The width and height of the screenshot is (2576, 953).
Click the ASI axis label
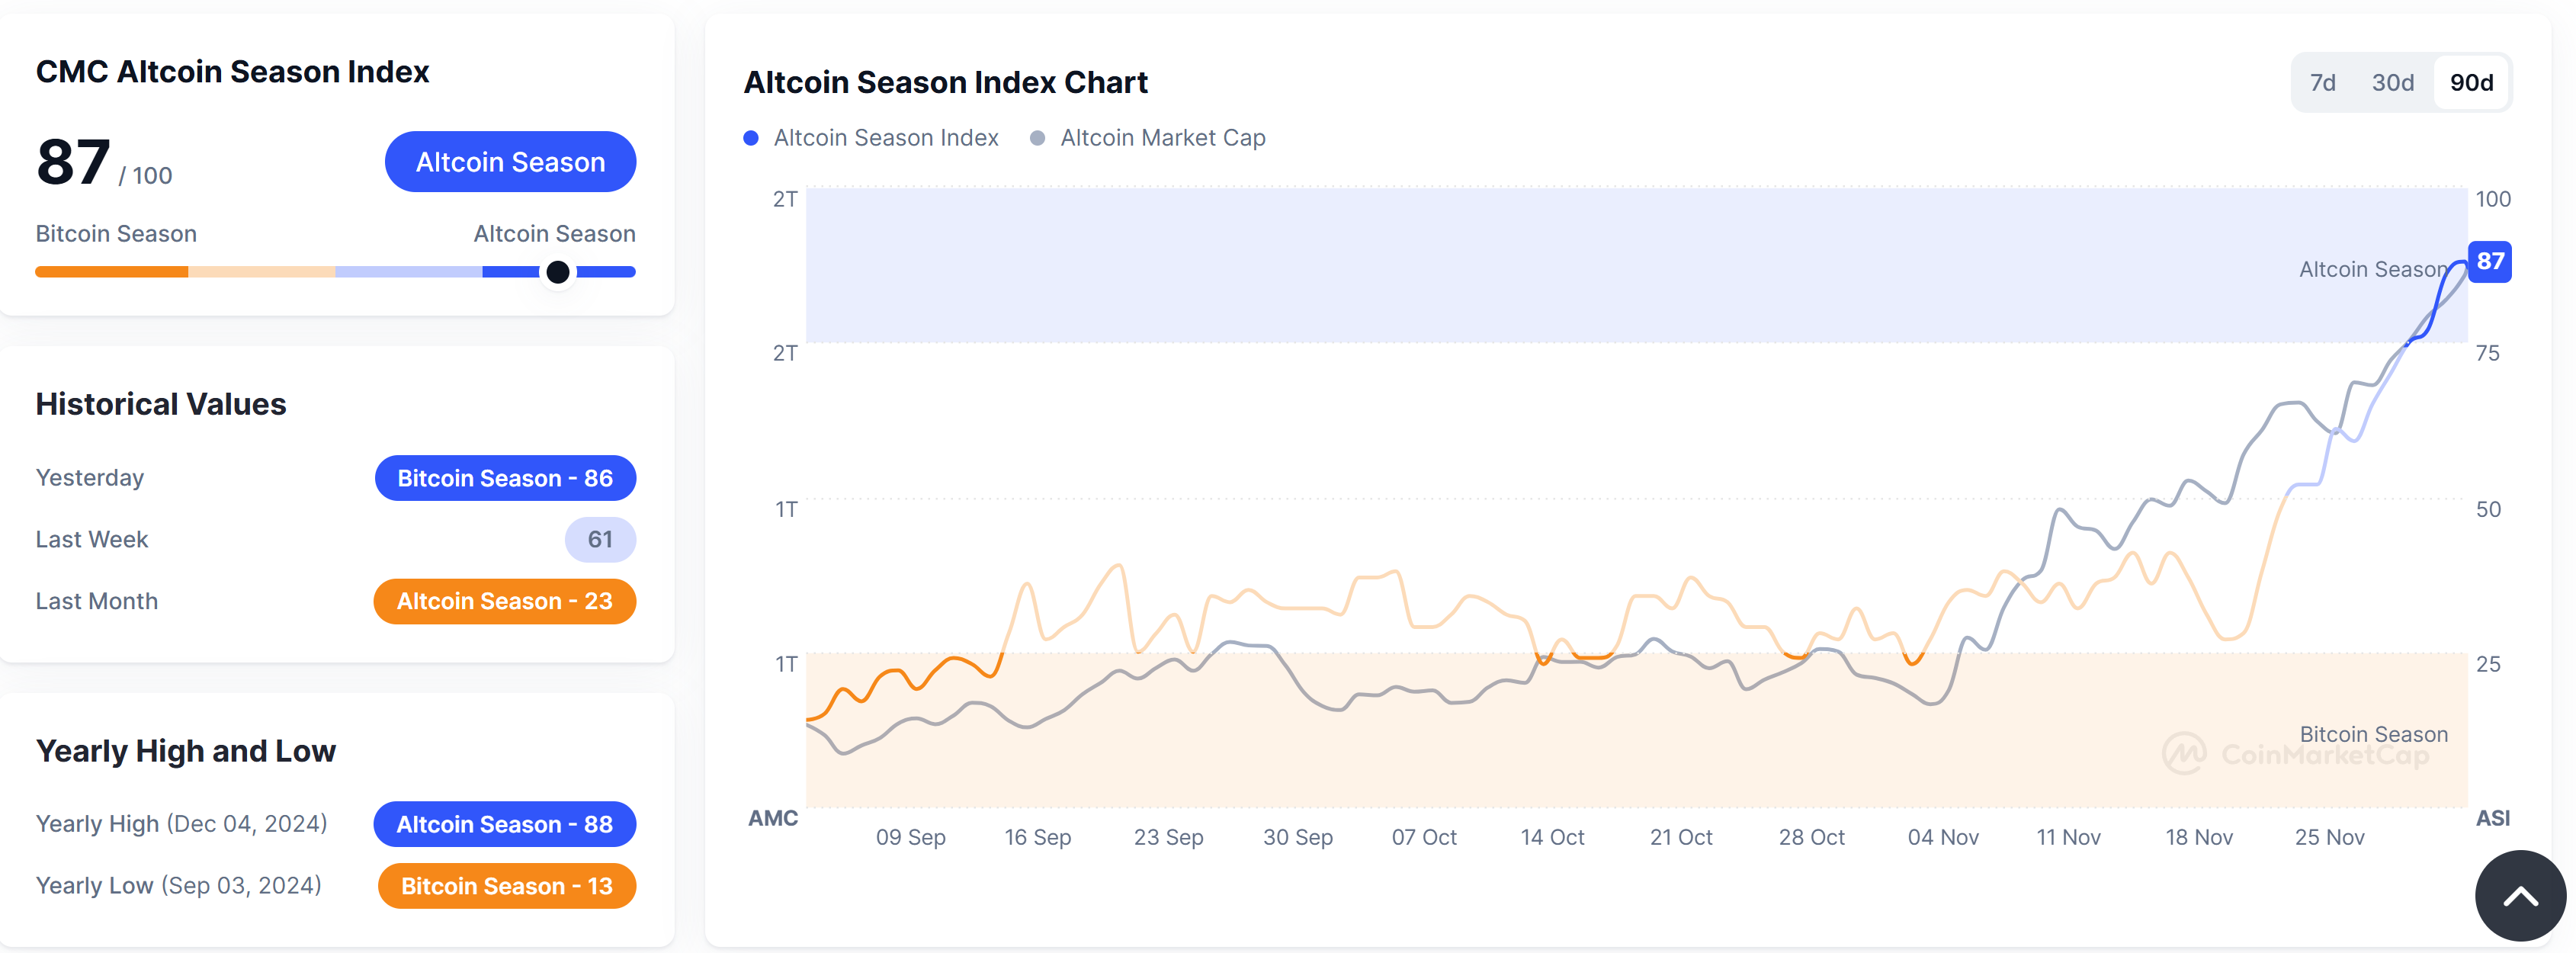tap(2492, 818)
